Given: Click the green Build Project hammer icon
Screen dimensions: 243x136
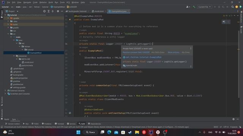Looking at the screenshot, I should (x=194, y=7).
